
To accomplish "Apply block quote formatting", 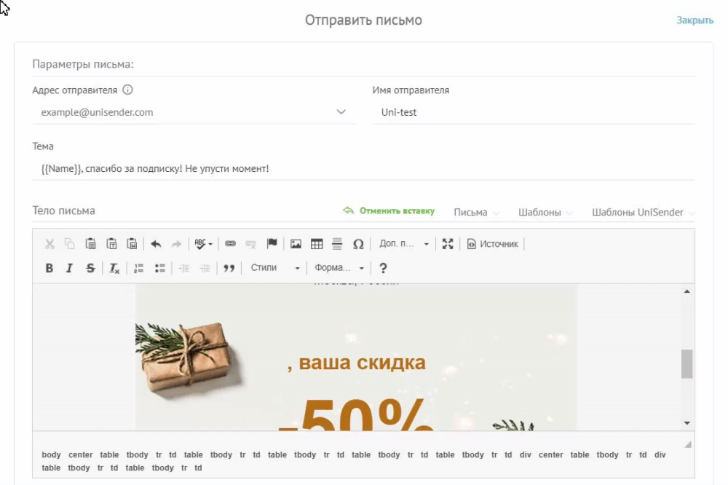I will [229, 268].
